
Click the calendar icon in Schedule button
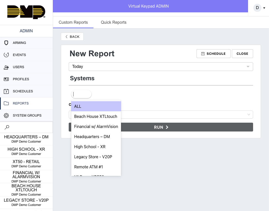pyautogui.click(x=203, y=54)
